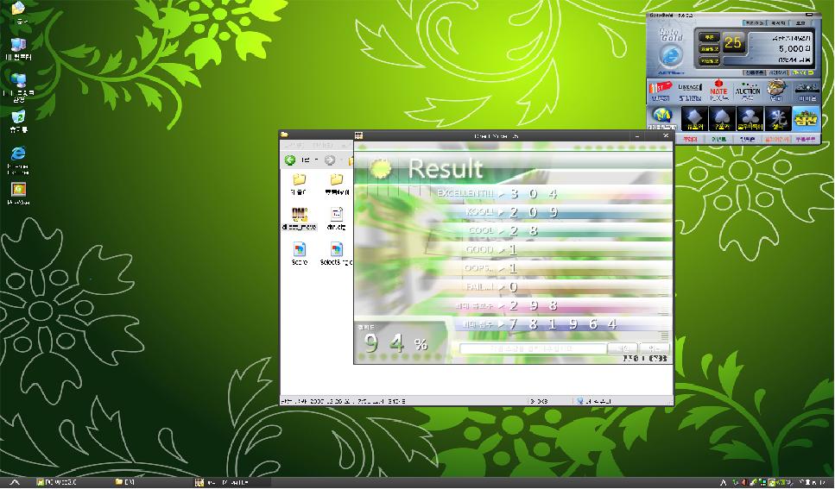Screen dimensions: 835x489
Task: Click the last button beside Result input field
Action: point(653,348)
